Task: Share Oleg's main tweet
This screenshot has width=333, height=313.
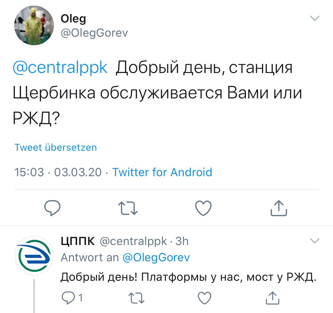Action: [279, 208]
